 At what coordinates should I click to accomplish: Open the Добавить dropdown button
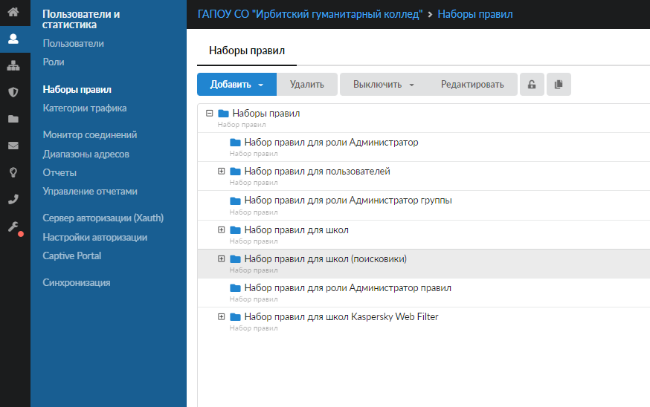tap(236, 85)
